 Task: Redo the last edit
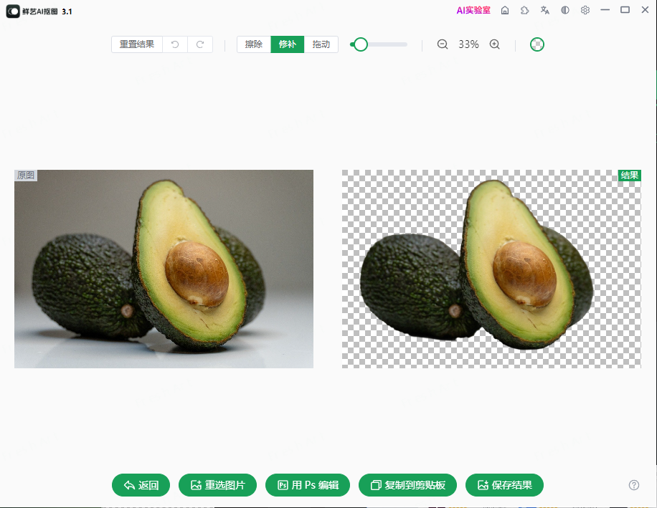point(200,44)
